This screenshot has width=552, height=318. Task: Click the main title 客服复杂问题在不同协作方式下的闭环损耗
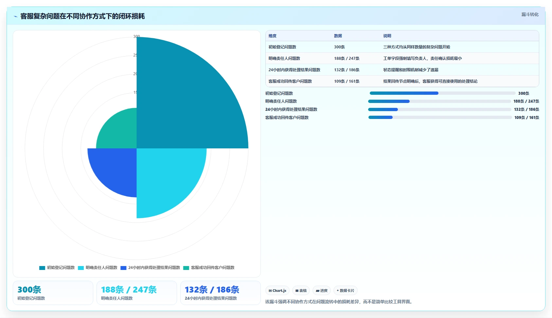click(82, 16)
